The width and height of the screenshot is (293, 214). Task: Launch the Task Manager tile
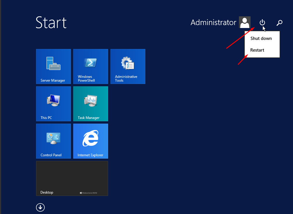tap(91, 104)
